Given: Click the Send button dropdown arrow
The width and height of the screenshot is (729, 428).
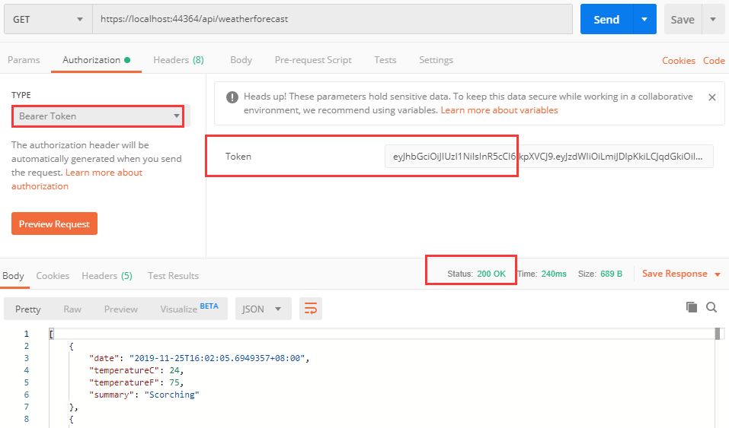Looking at the screenshot, I should (644, 19).
